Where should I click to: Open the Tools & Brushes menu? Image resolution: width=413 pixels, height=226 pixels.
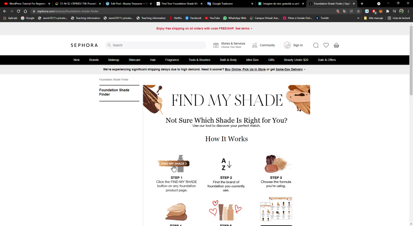click(199, 60)
